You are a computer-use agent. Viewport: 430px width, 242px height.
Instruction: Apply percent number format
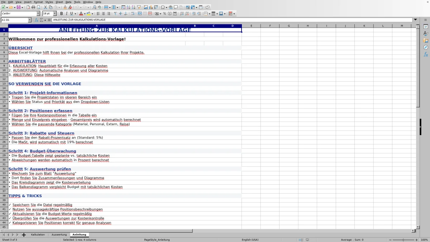coord(165,14)
